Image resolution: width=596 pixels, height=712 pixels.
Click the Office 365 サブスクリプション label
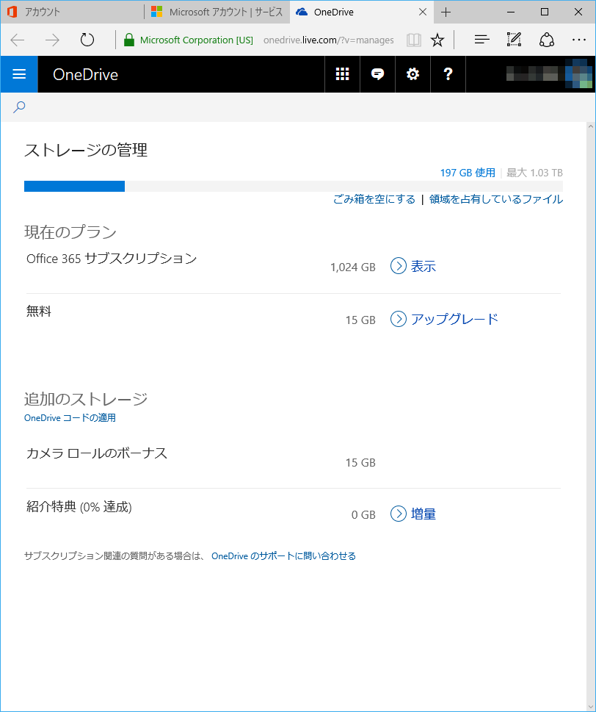(x=112, y=259)
